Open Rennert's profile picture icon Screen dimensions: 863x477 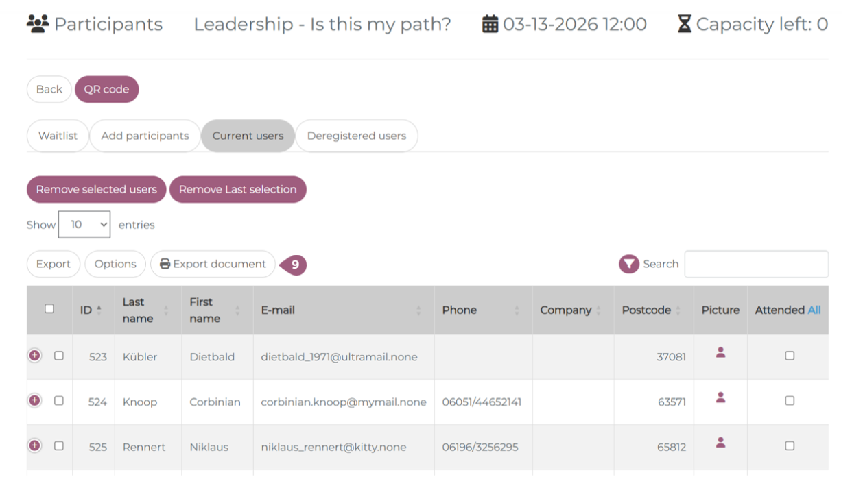tap(720, 443)
